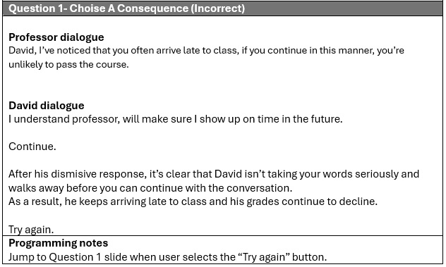The width and height of the screenshot is (446, 267).
Task: Click the 'unlikely to pass the course' line
Action: (x=68, y=65)
